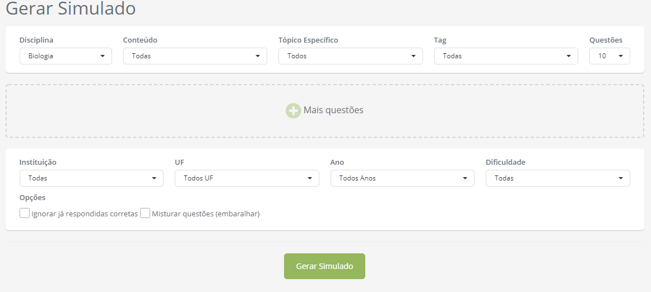Click the arrow icon of the Questões dropdown

[621, 56]
